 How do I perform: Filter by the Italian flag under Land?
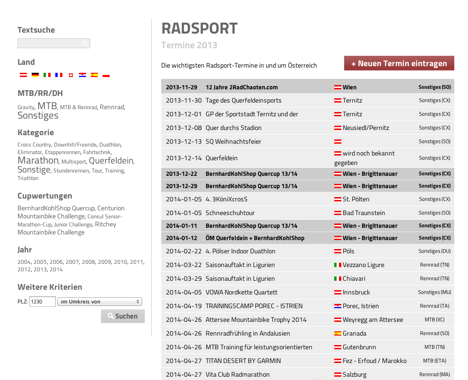click(x=47, y=75)
